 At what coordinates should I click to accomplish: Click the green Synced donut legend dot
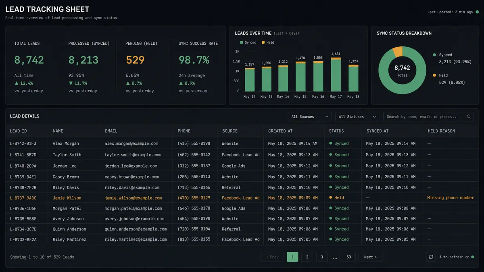[434, 55]
